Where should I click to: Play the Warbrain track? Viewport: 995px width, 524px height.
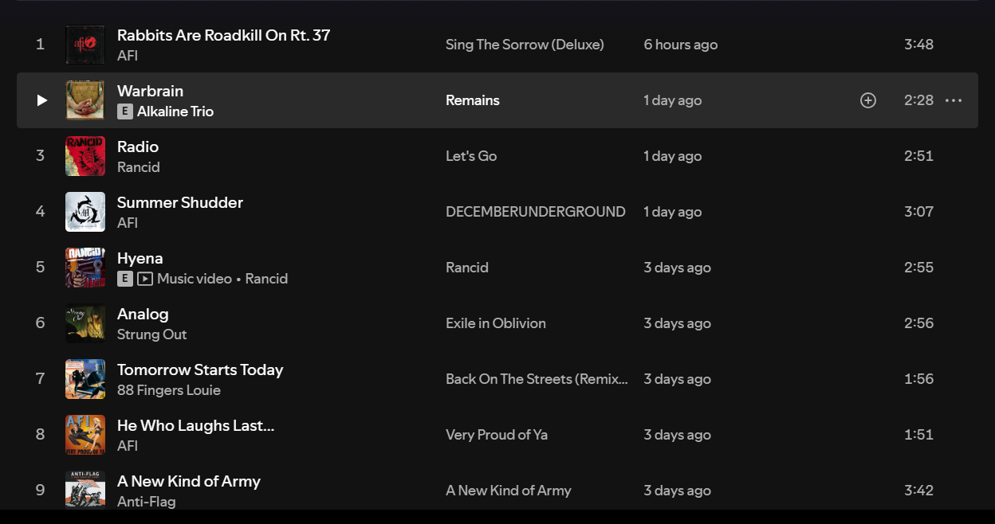click(x=41, y=100)
